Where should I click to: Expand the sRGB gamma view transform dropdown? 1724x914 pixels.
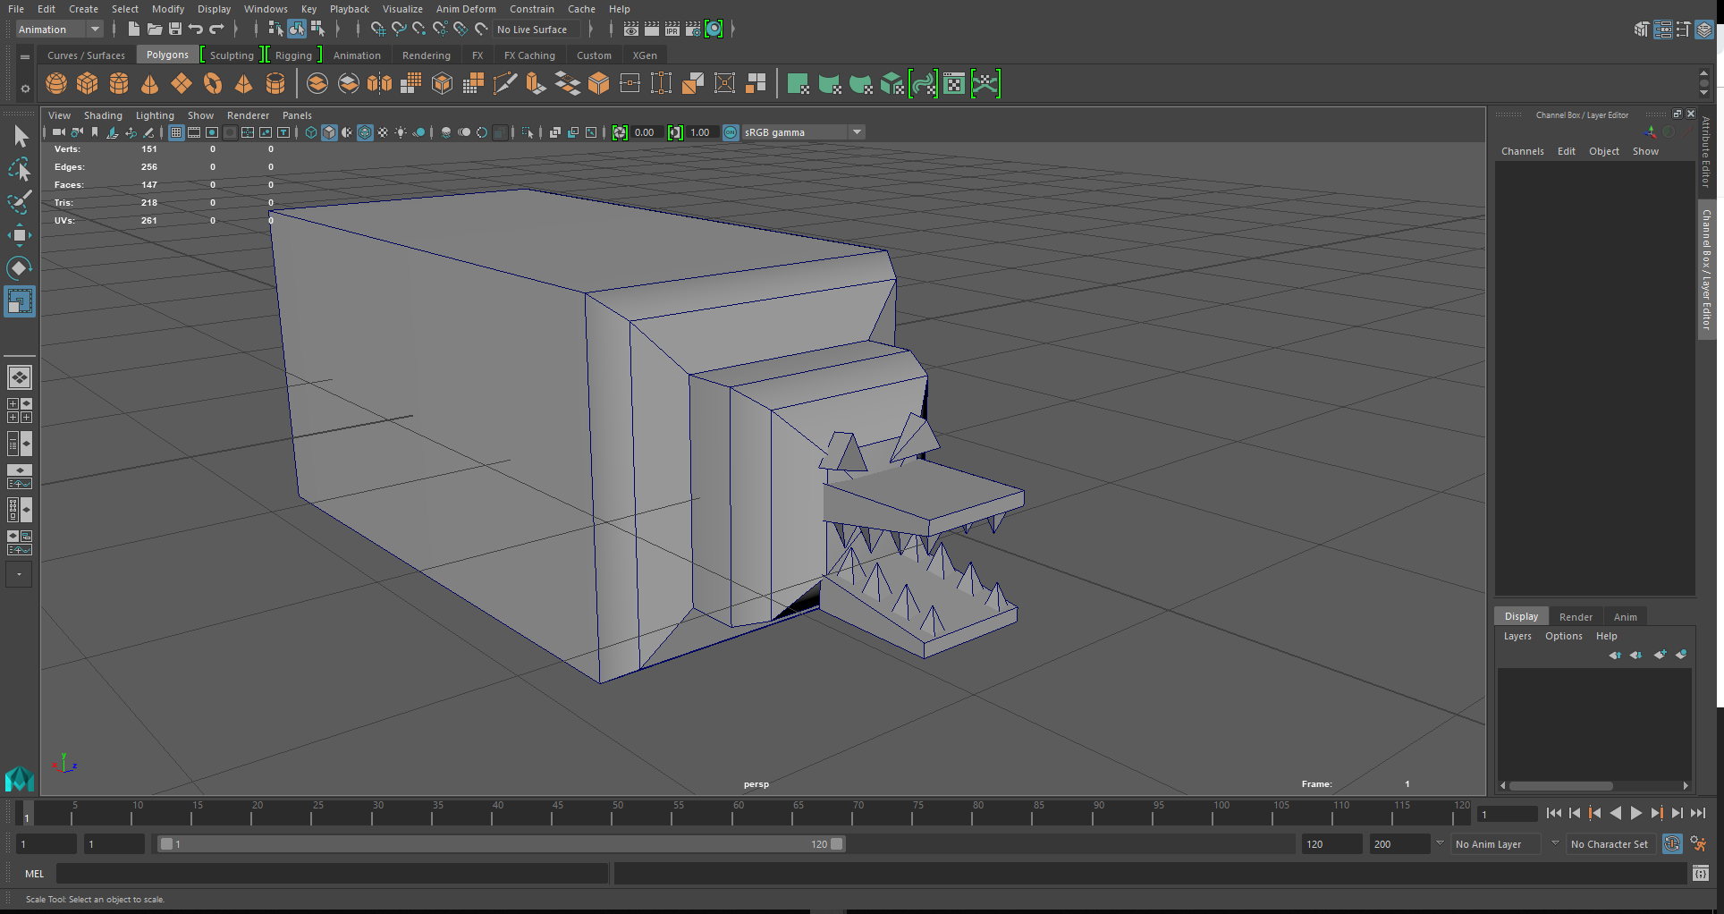pyautogui.click(x=857, y=132)
